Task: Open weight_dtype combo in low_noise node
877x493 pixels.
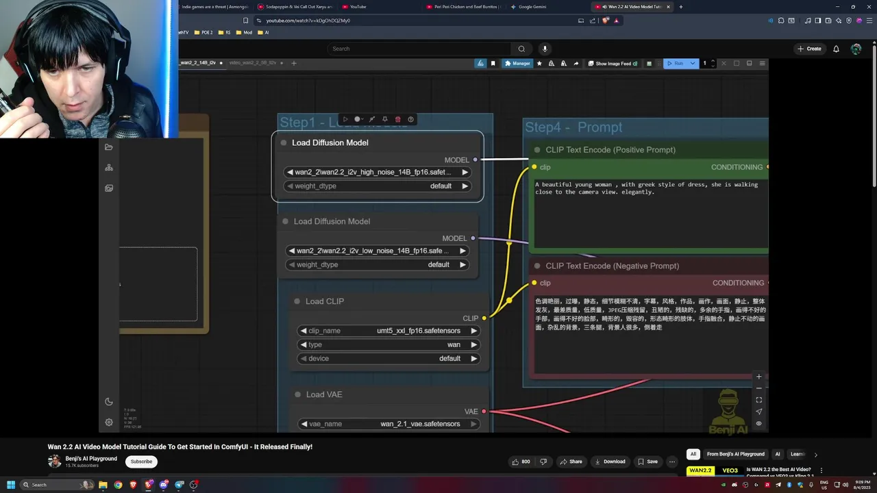Action: 377,264
